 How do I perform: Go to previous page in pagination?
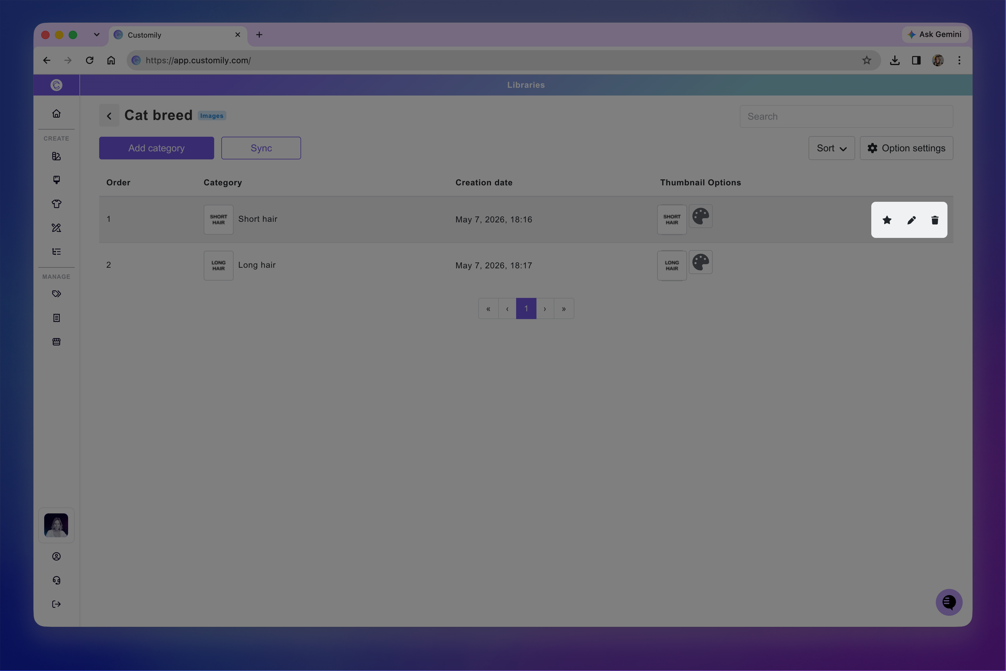(x=507, y=309)
